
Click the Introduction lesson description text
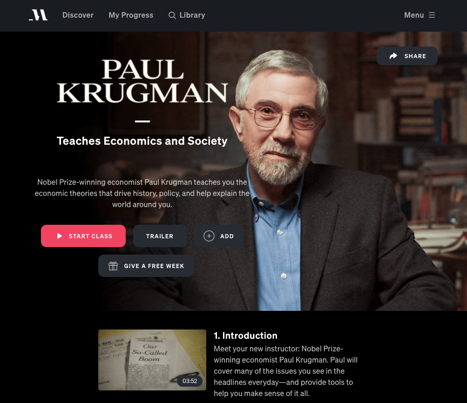coord(286,371)
